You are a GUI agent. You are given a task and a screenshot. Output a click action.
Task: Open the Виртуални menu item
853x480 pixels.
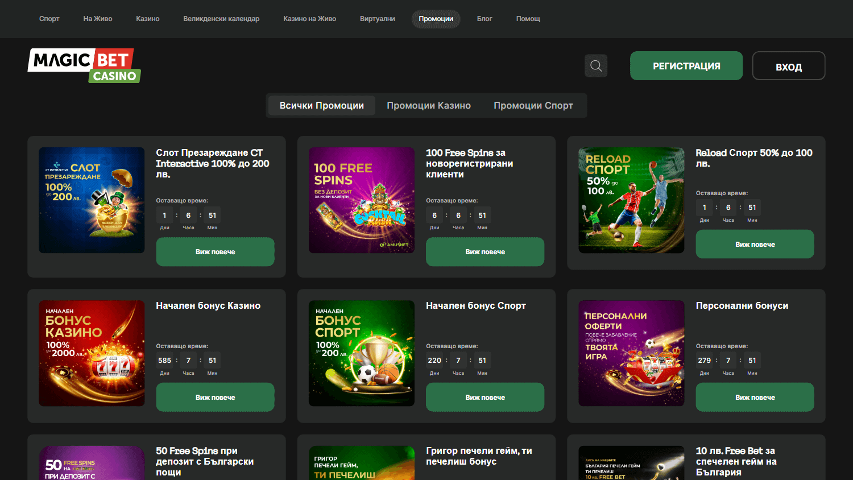378,19
